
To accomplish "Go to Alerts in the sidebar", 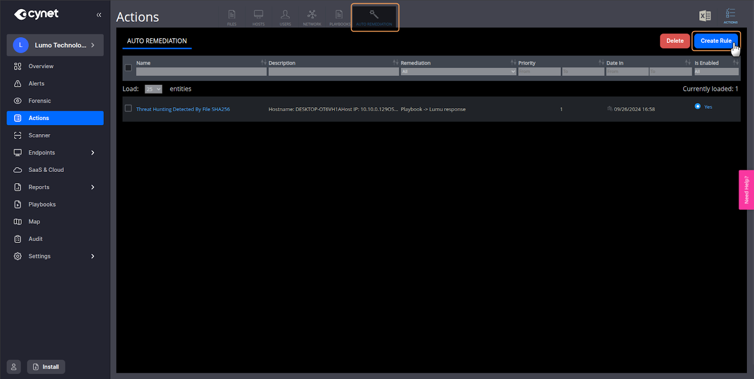I will [x=36, y=84].
